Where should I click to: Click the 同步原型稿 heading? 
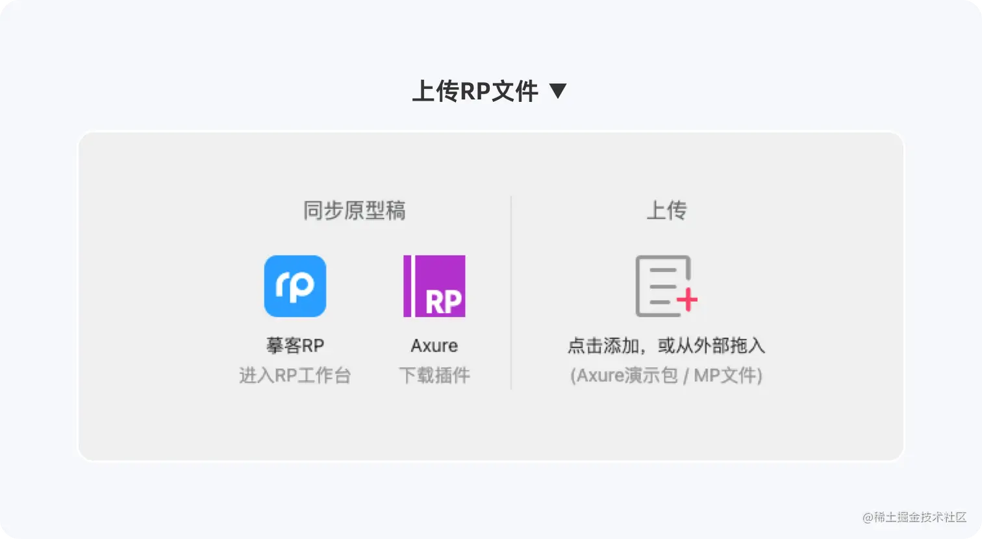(x=355, y=210)
